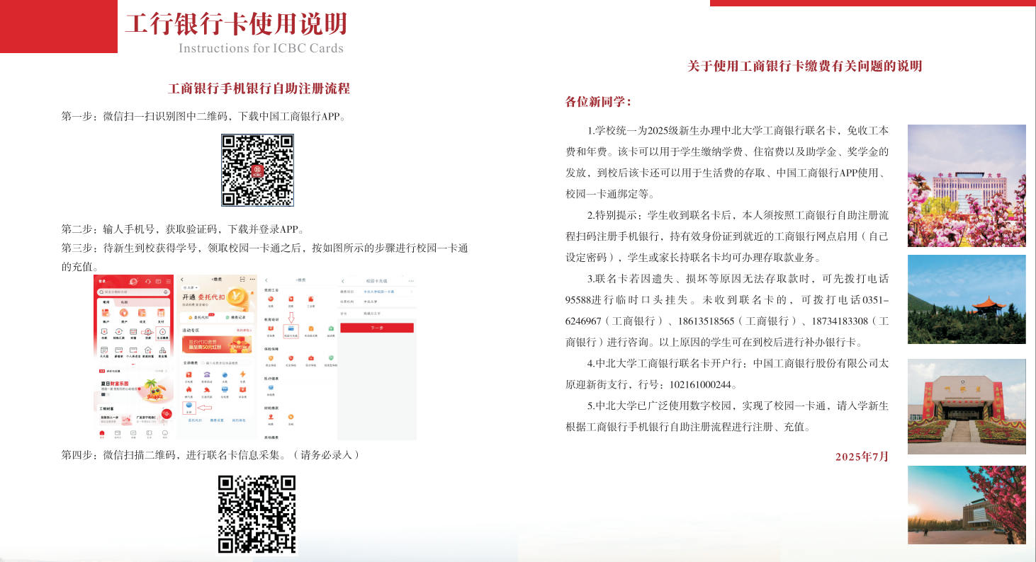Tap the red 下一步 button
This screenshot has width=1036, height=562.
click(x=377, y=328)
